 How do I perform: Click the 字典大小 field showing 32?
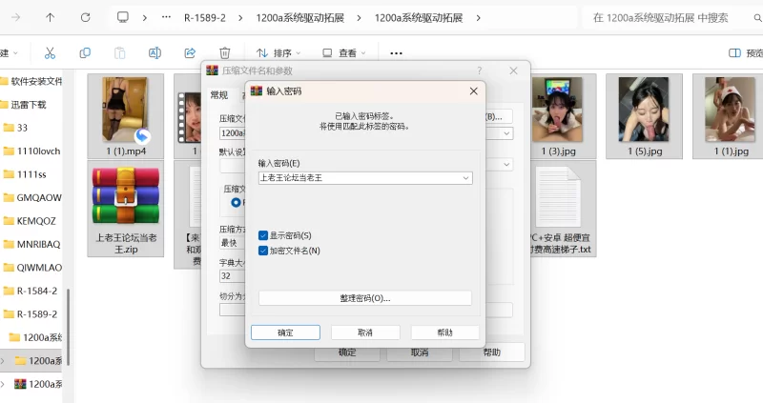(x=232, y=276)
